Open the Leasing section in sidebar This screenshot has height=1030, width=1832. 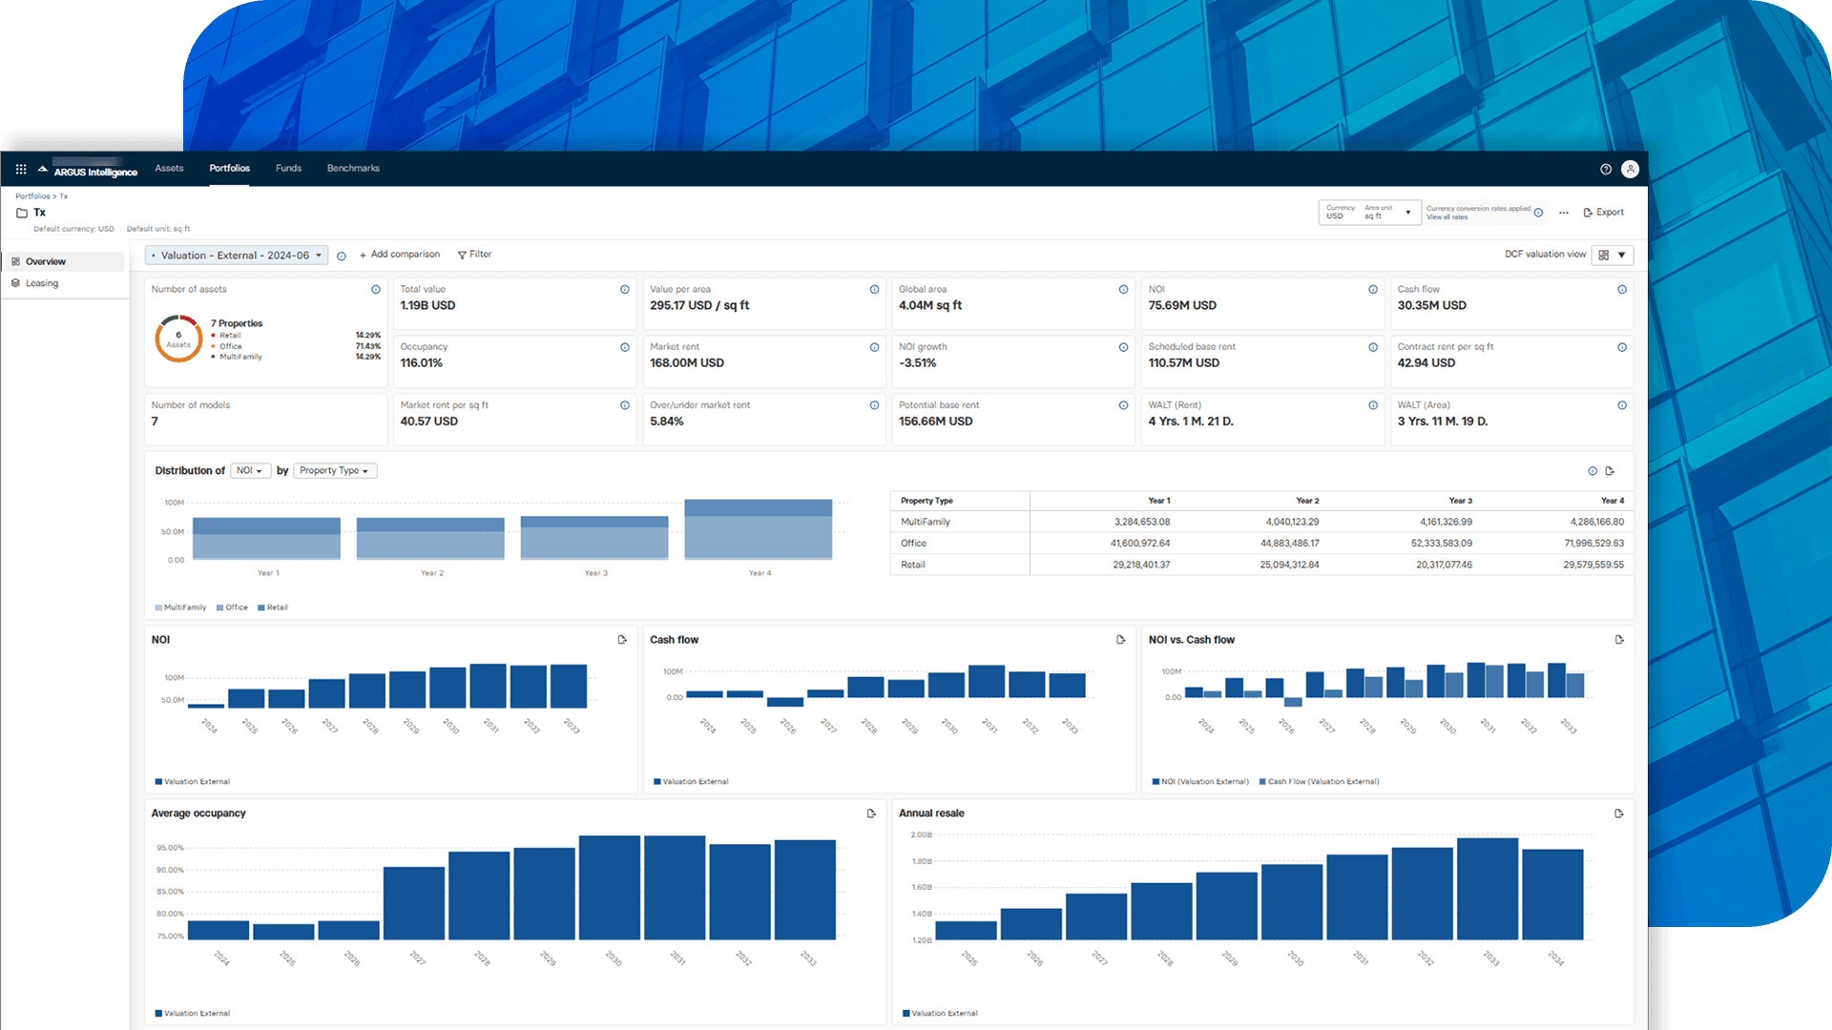[x=44, y=282]
